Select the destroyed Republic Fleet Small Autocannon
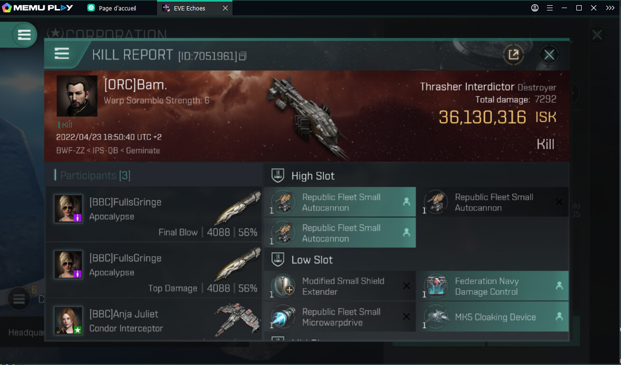The image size is (621, 365). pyautogui.click(x=492, y=202)
